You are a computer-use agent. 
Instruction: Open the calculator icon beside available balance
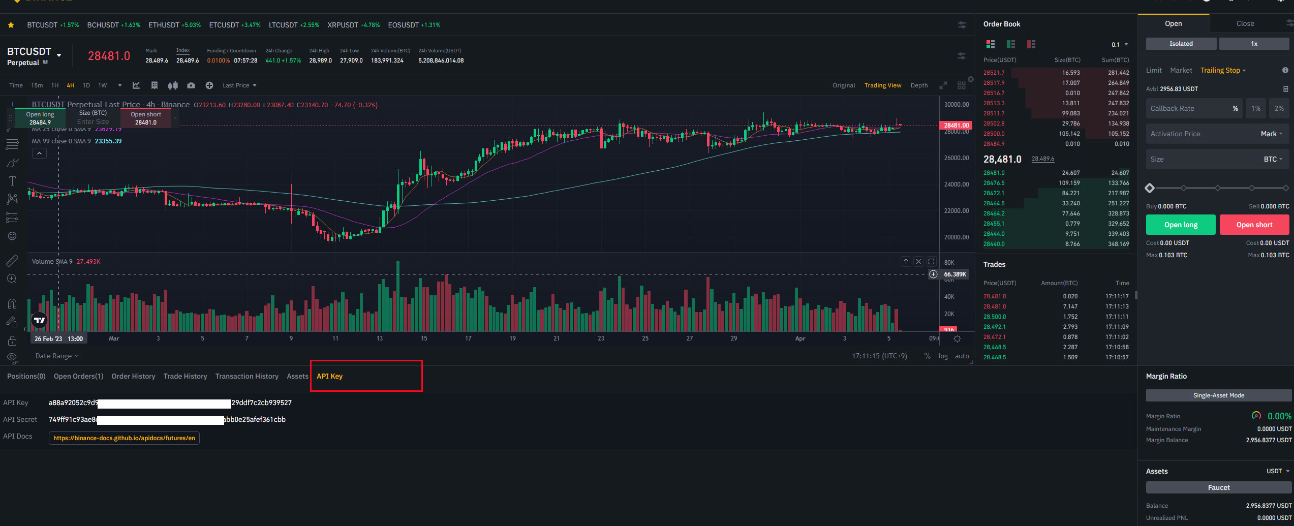point(1286,89)
